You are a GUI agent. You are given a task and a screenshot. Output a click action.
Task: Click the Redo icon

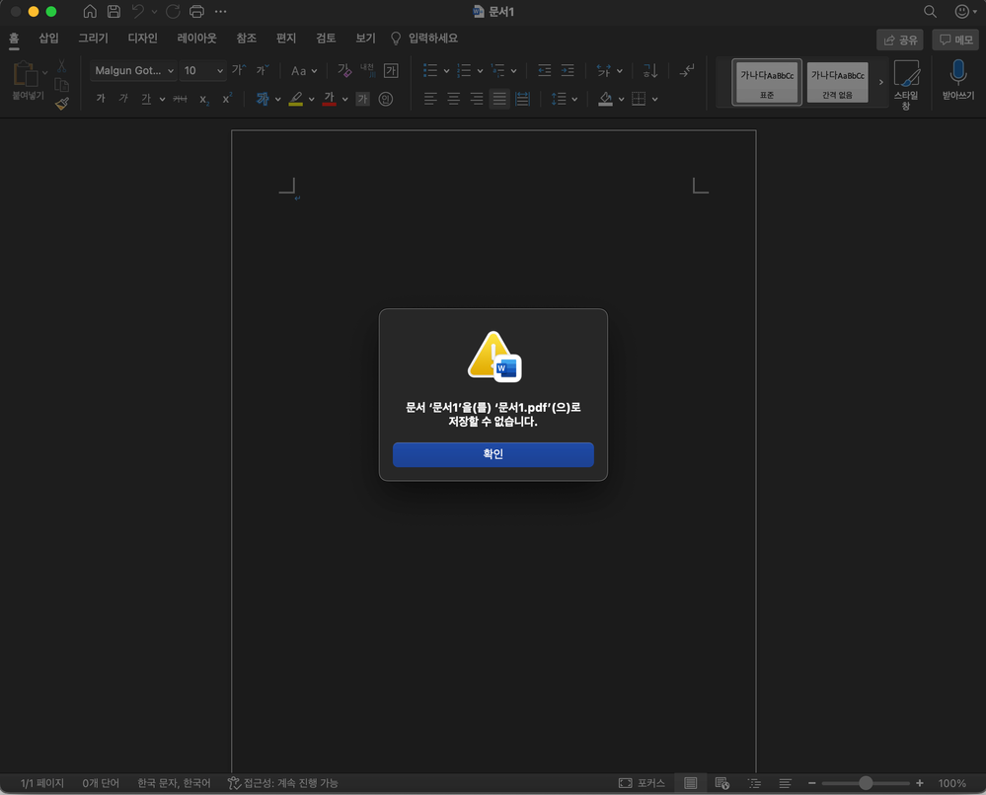173,11
